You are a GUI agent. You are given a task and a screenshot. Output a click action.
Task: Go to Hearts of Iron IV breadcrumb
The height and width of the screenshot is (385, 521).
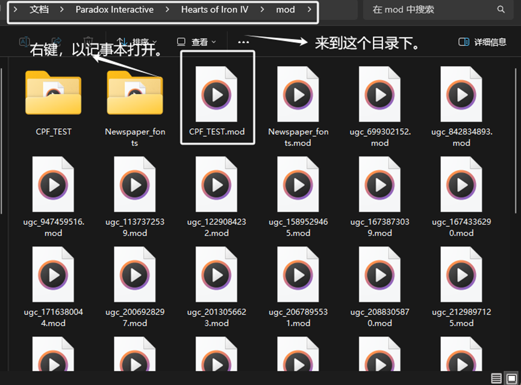(214, 10)
